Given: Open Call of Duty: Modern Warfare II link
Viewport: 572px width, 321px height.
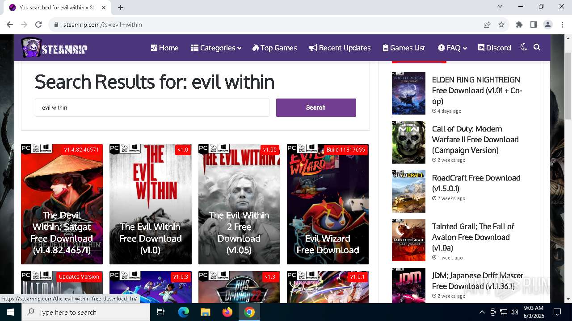Looking at the screenshot, I should click(475, 140).
